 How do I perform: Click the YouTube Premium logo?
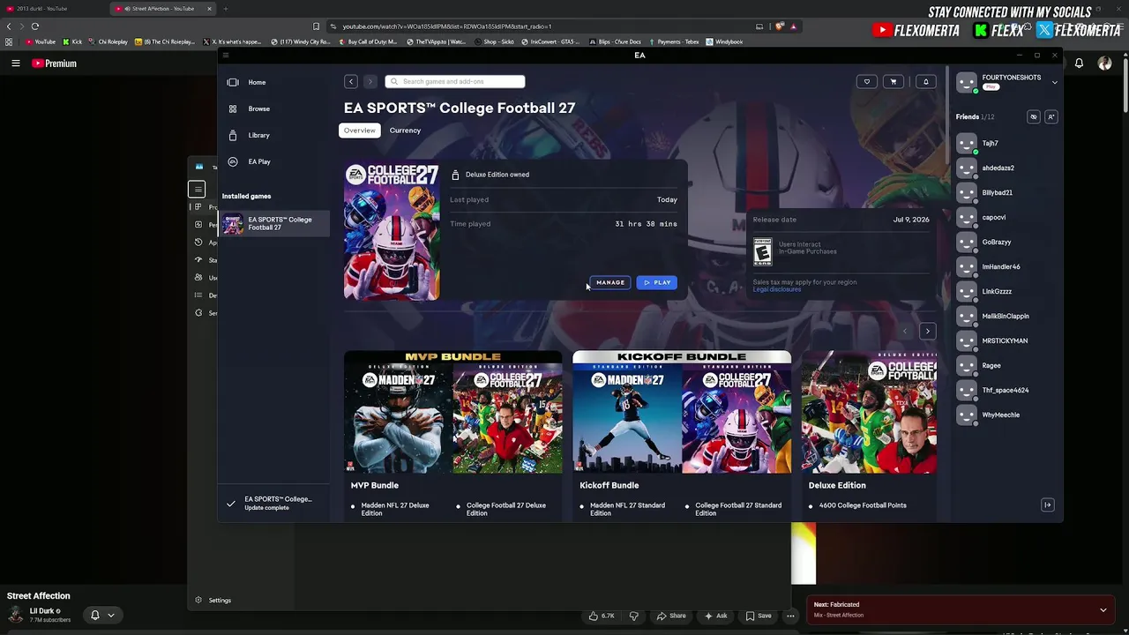coord(55,63)
